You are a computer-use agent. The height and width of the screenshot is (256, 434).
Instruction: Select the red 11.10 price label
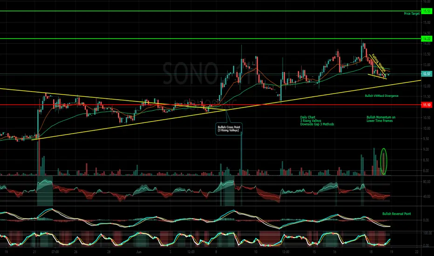[x=427, y=105]
